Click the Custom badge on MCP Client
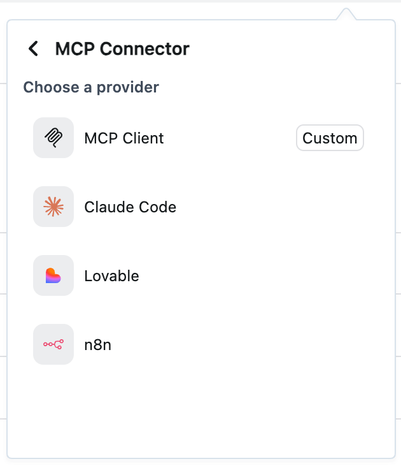The height and width of the screenshot is (468, 401). click(x=330, y=138)
